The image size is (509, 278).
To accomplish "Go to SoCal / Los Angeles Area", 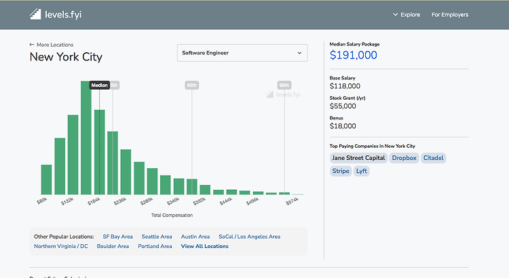I will pyautogui.click(x=249, y=237).
